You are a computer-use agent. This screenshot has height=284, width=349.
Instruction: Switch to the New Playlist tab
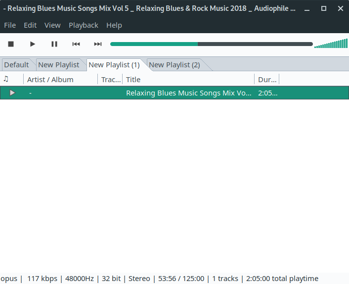pos(58,65)
